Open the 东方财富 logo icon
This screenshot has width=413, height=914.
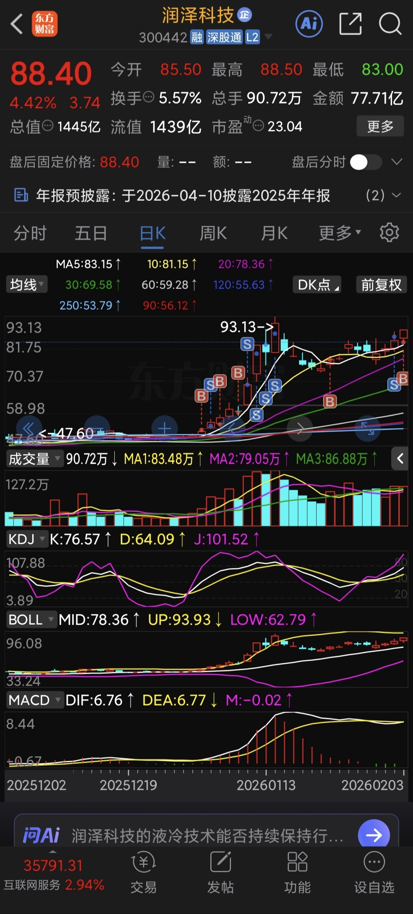pyautogui.click(x=44, y=24)
